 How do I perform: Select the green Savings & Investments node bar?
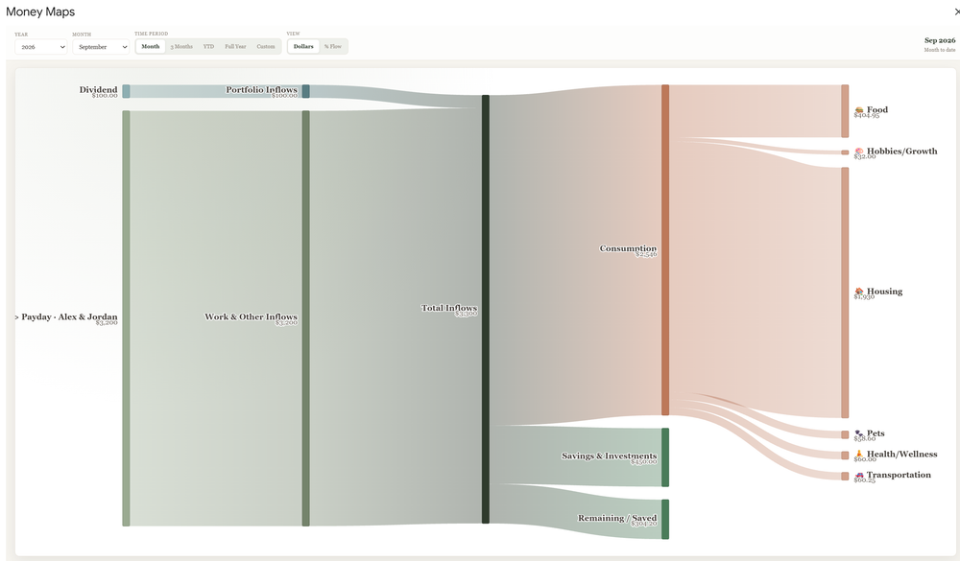click(x=665, y=457)
